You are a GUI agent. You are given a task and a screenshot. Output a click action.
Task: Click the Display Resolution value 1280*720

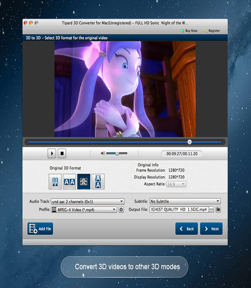pos(176,177)
